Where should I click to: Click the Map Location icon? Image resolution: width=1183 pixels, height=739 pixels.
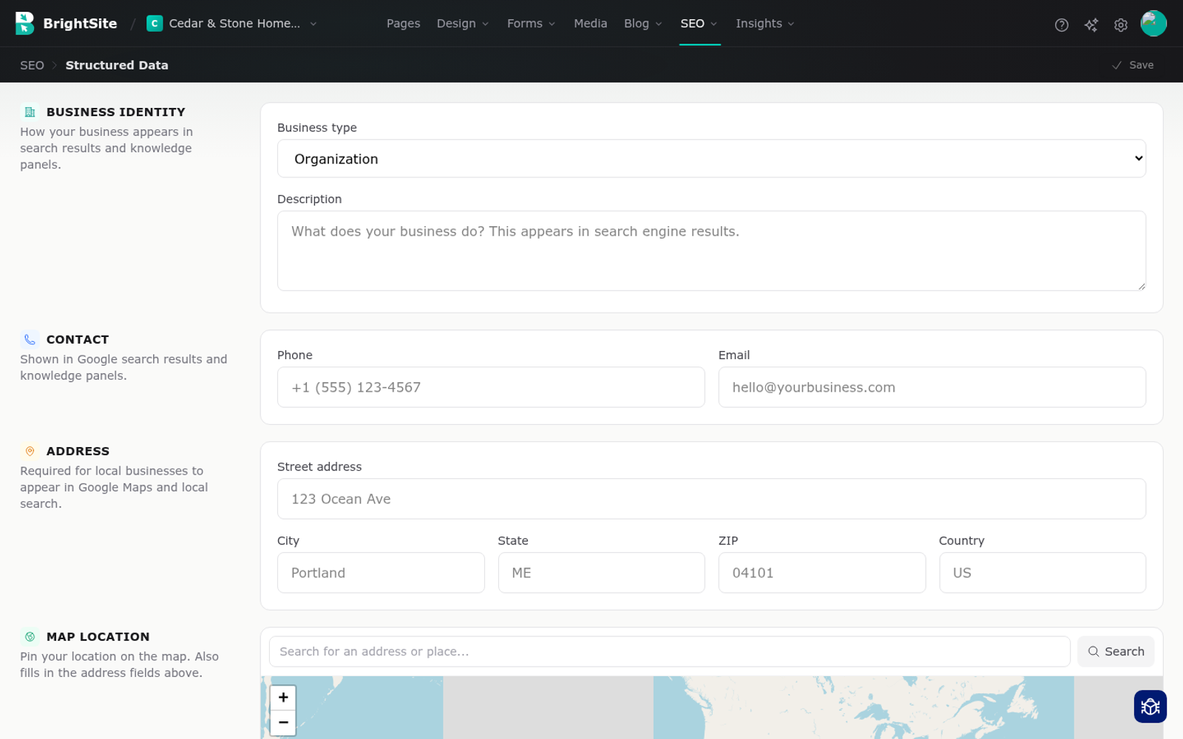tap(30, 637)
